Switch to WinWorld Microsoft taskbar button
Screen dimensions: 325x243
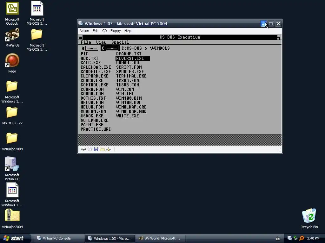pyautogui.click(x=160, y=238)
